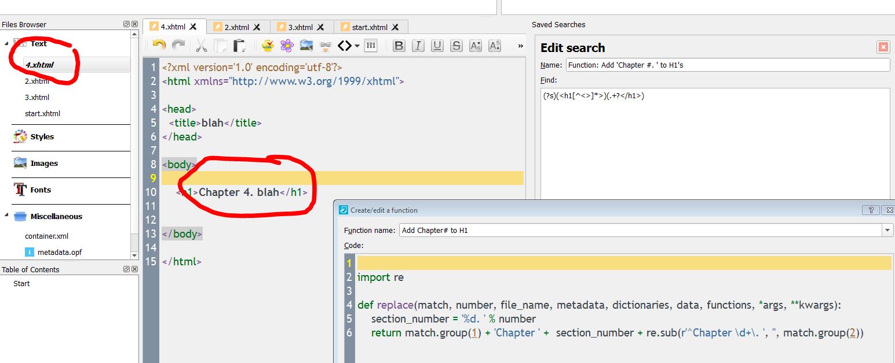Click the insert tag angle-brackets icon

(x=345, y=46)
